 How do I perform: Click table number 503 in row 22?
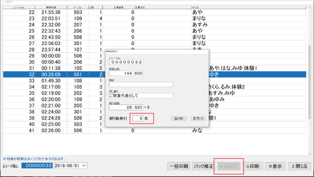(78, 12)
